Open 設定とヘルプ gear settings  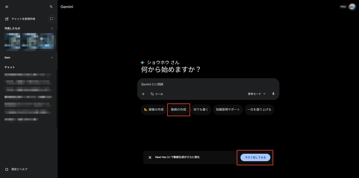(x=16, y=169)
